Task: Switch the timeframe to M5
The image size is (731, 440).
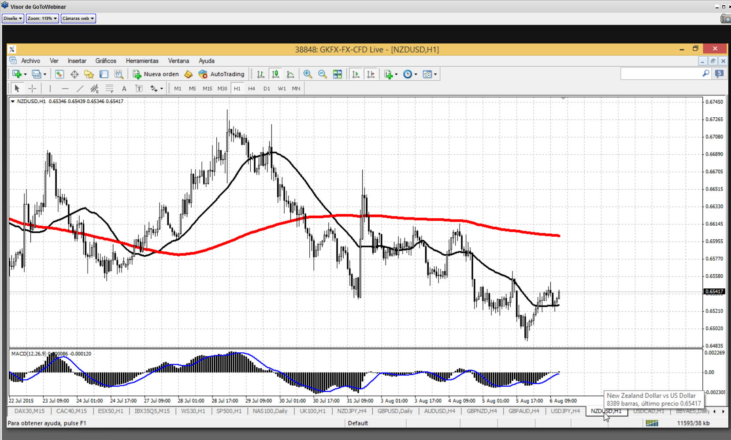Action: (193, 89)
